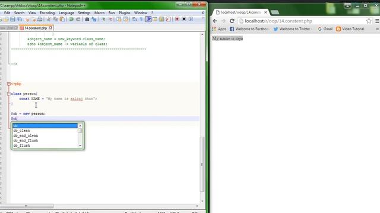Go back in the Chrome browser
Screen dimensions: 380x213
pos(215,21)
